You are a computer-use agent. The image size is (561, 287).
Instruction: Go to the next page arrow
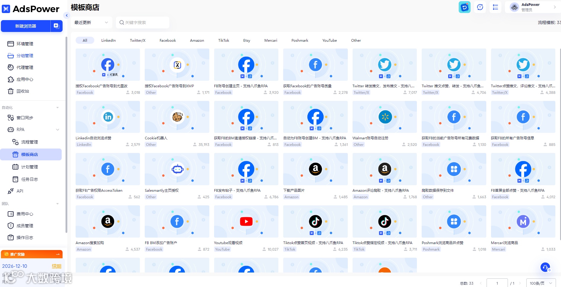pyautogui.click(x=520, y=283)
